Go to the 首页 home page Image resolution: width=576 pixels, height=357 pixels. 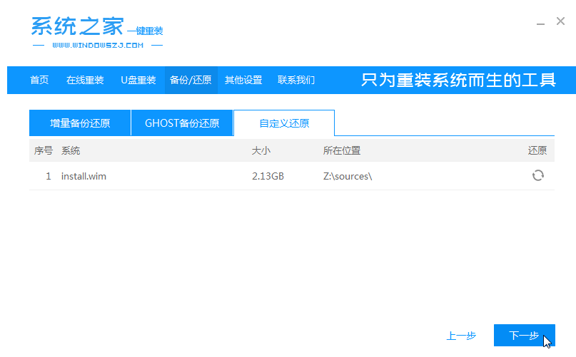pyautogui.click(x=39, y=80)
